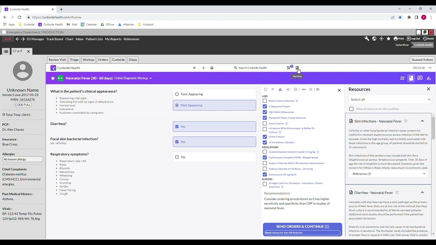Click the EHR toolbar star favorites icon
Screen dimensions: 436x245
tap(388, 39)
